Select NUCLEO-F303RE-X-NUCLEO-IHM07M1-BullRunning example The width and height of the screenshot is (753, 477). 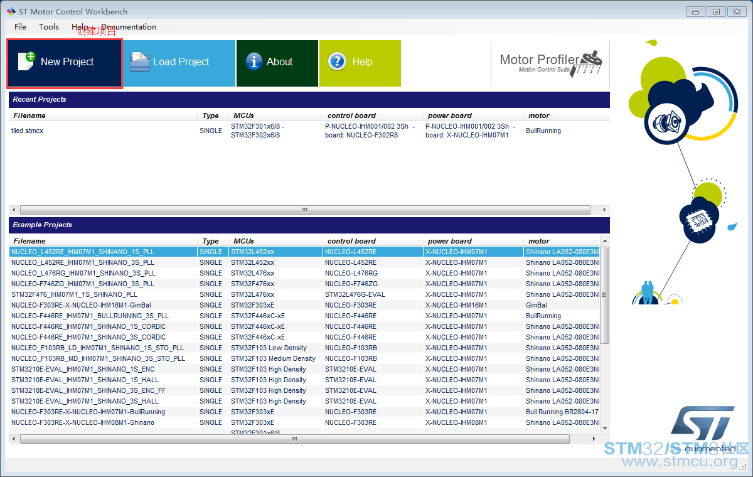tap(305, 412)
